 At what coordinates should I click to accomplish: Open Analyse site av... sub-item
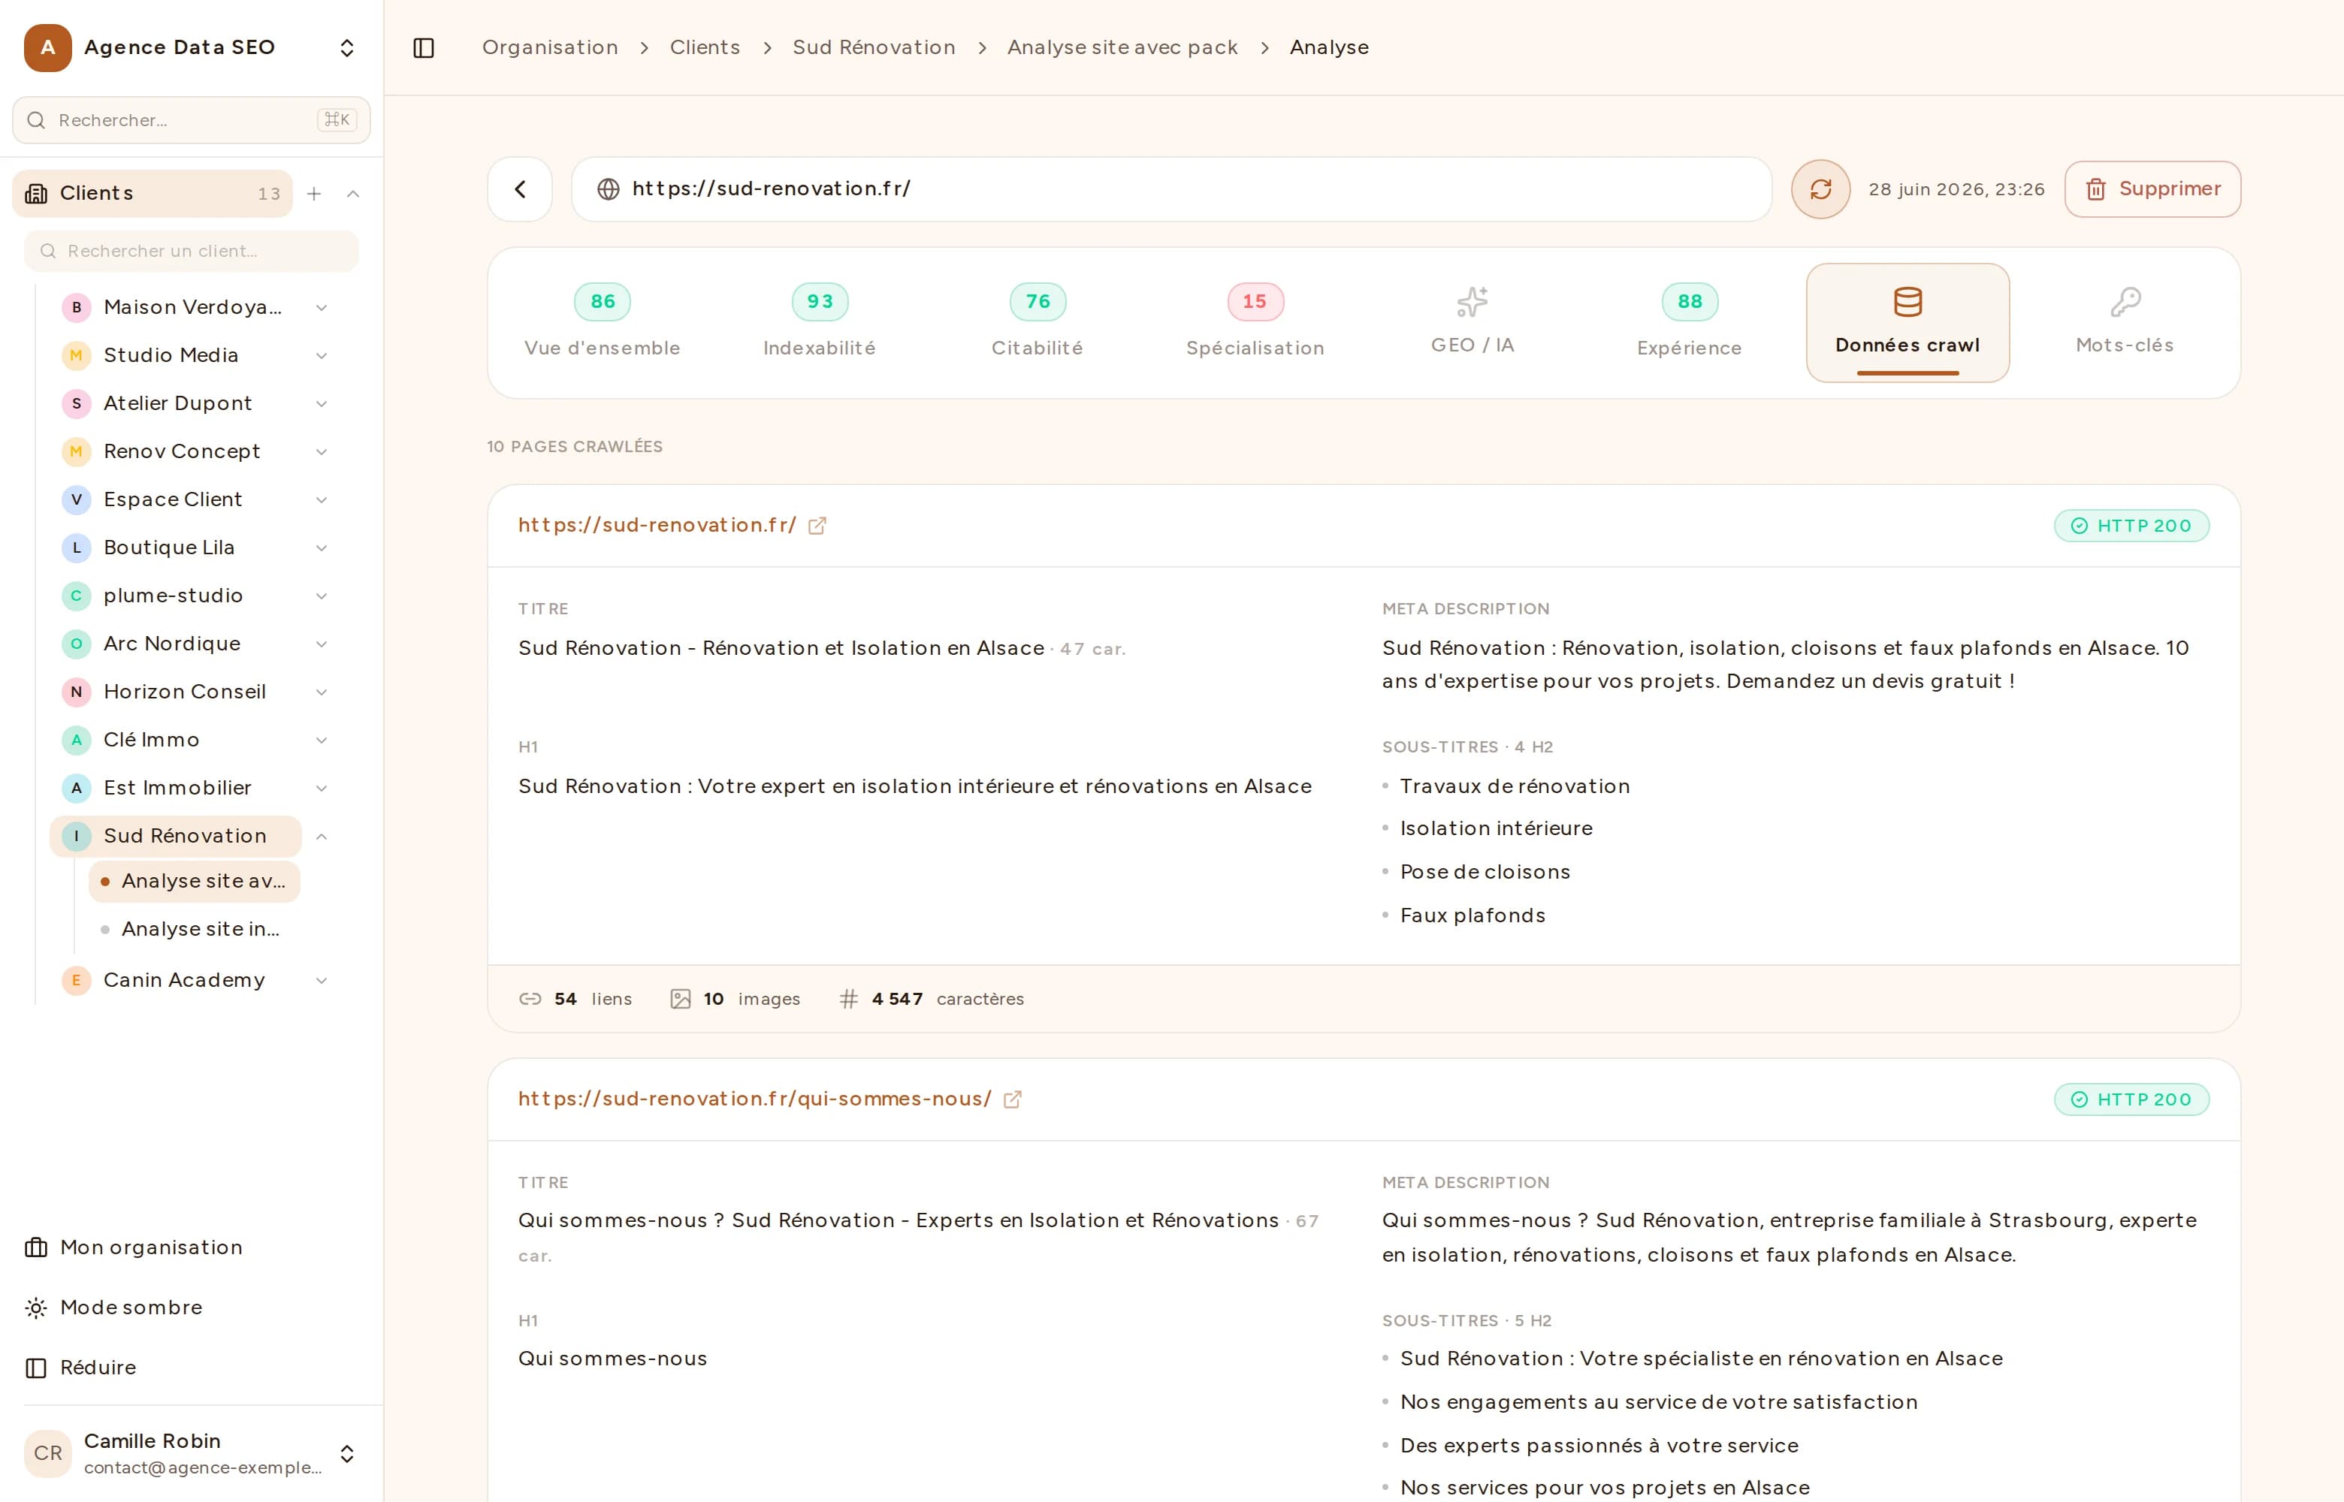(x=194, y=882)
